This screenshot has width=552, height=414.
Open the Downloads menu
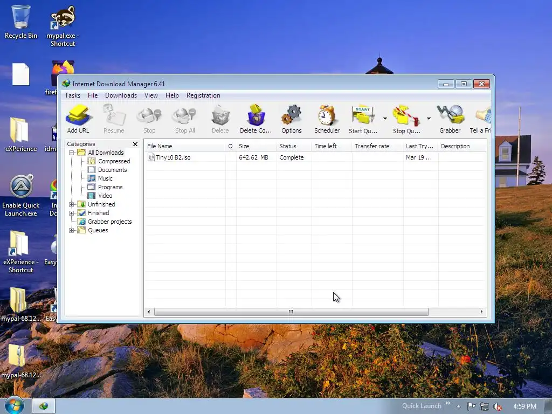click(121, 95)
